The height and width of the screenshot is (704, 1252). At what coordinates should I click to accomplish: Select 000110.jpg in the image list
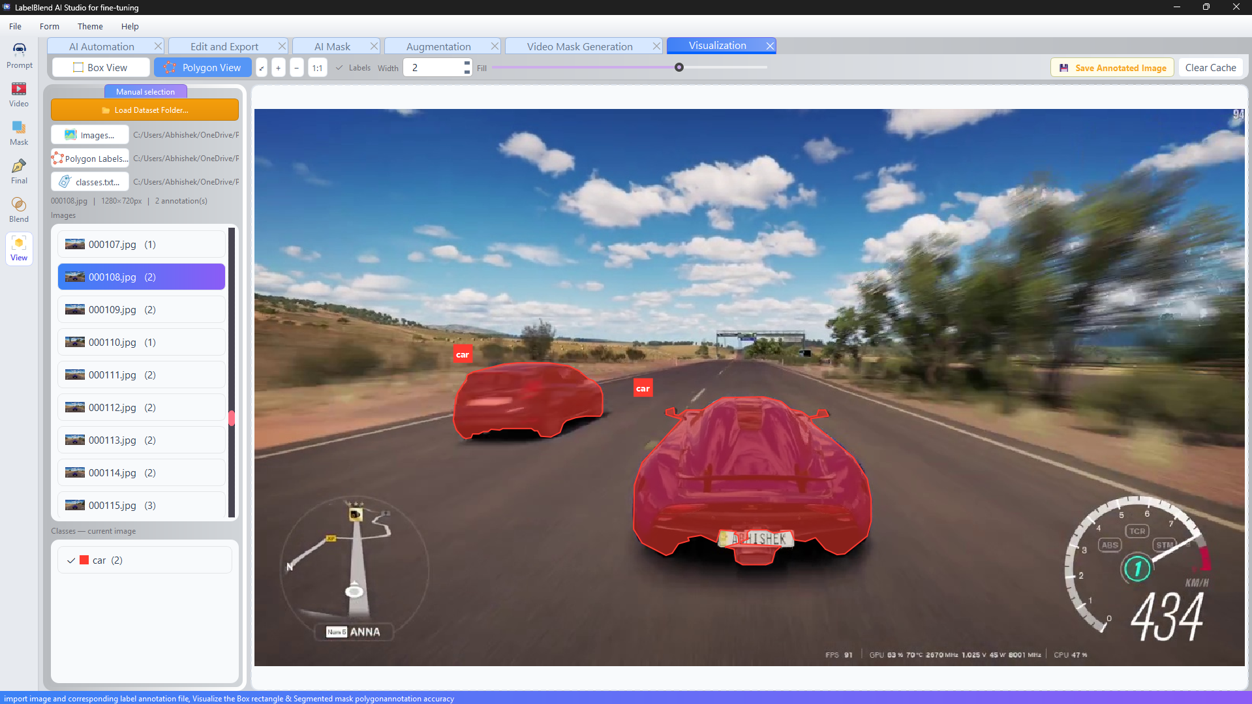pos(142,343)
